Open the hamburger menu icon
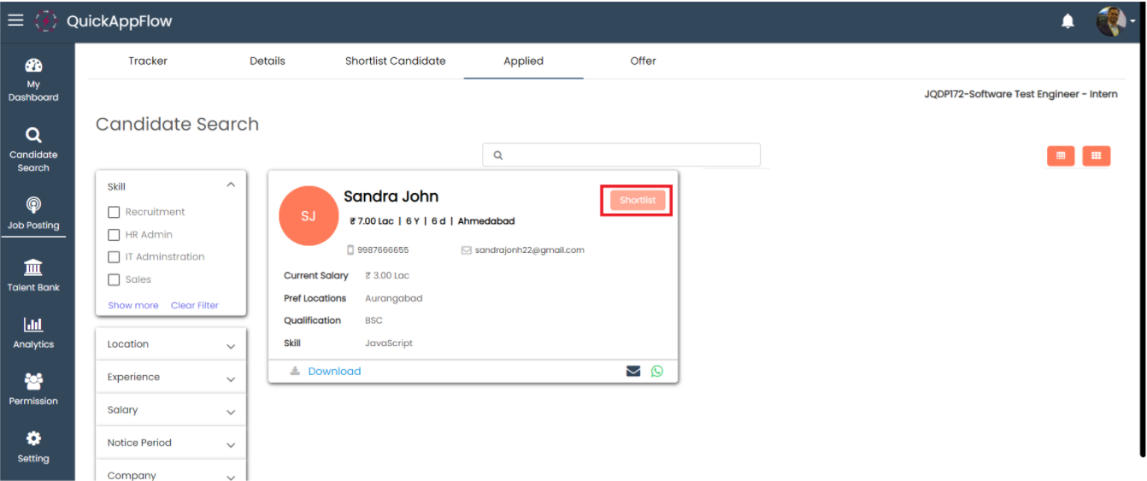 (15, 21)
